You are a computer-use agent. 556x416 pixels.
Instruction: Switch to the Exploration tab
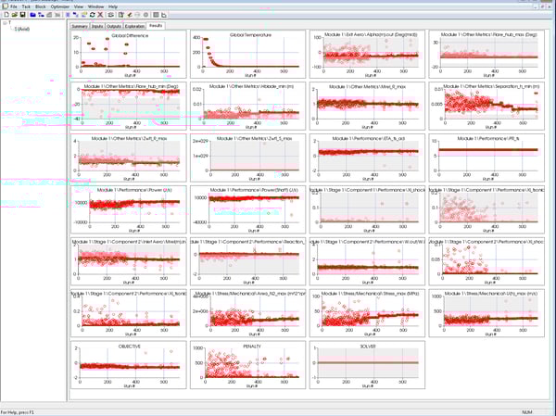pyautogui.click(x=135, y=26)
